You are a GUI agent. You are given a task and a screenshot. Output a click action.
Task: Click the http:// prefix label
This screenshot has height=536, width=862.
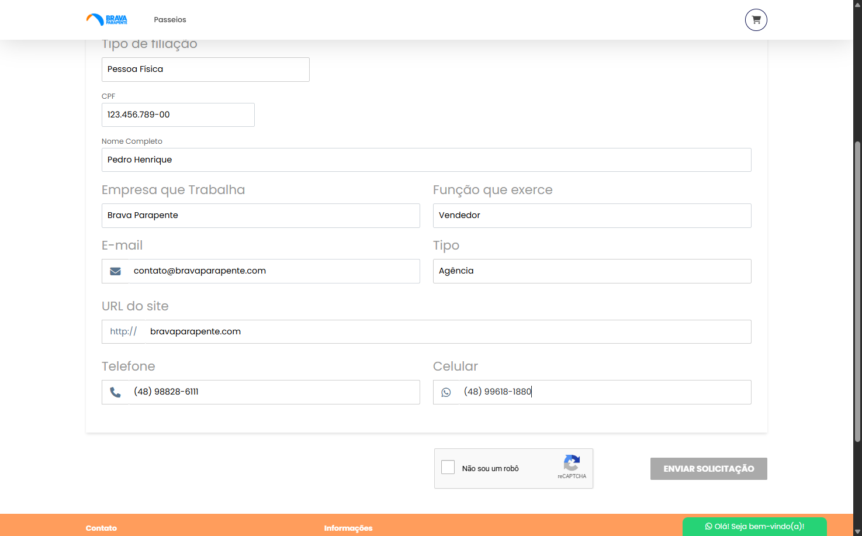[123, 332]
